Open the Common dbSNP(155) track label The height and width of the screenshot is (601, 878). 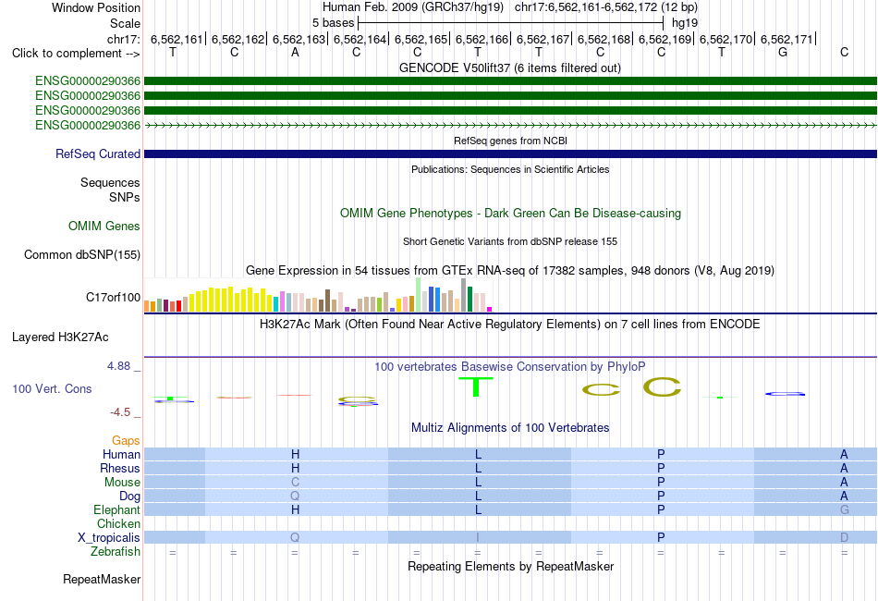(x=81, y=255)
